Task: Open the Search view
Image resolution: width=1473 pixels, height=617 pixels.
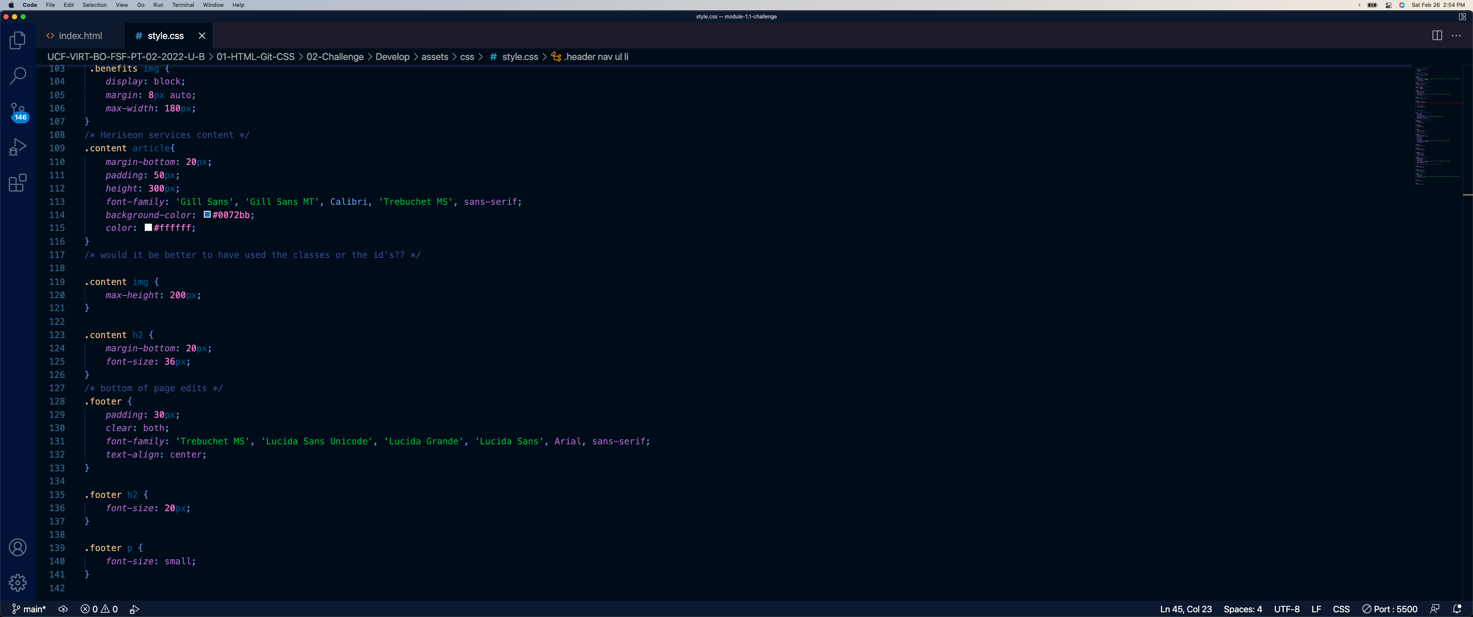Action: click(x=18, y=75)
